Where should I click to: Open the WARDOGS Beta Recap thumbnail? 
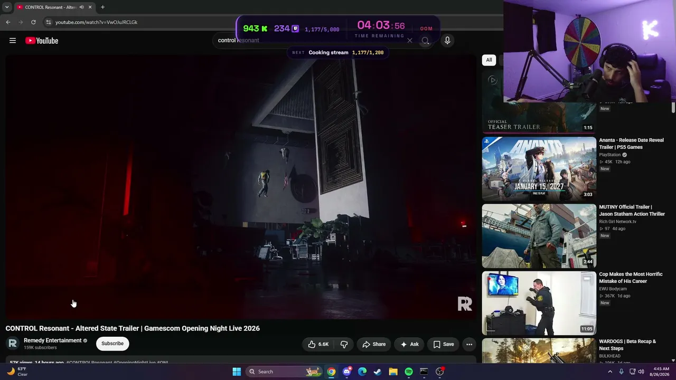tap(539, 351)
